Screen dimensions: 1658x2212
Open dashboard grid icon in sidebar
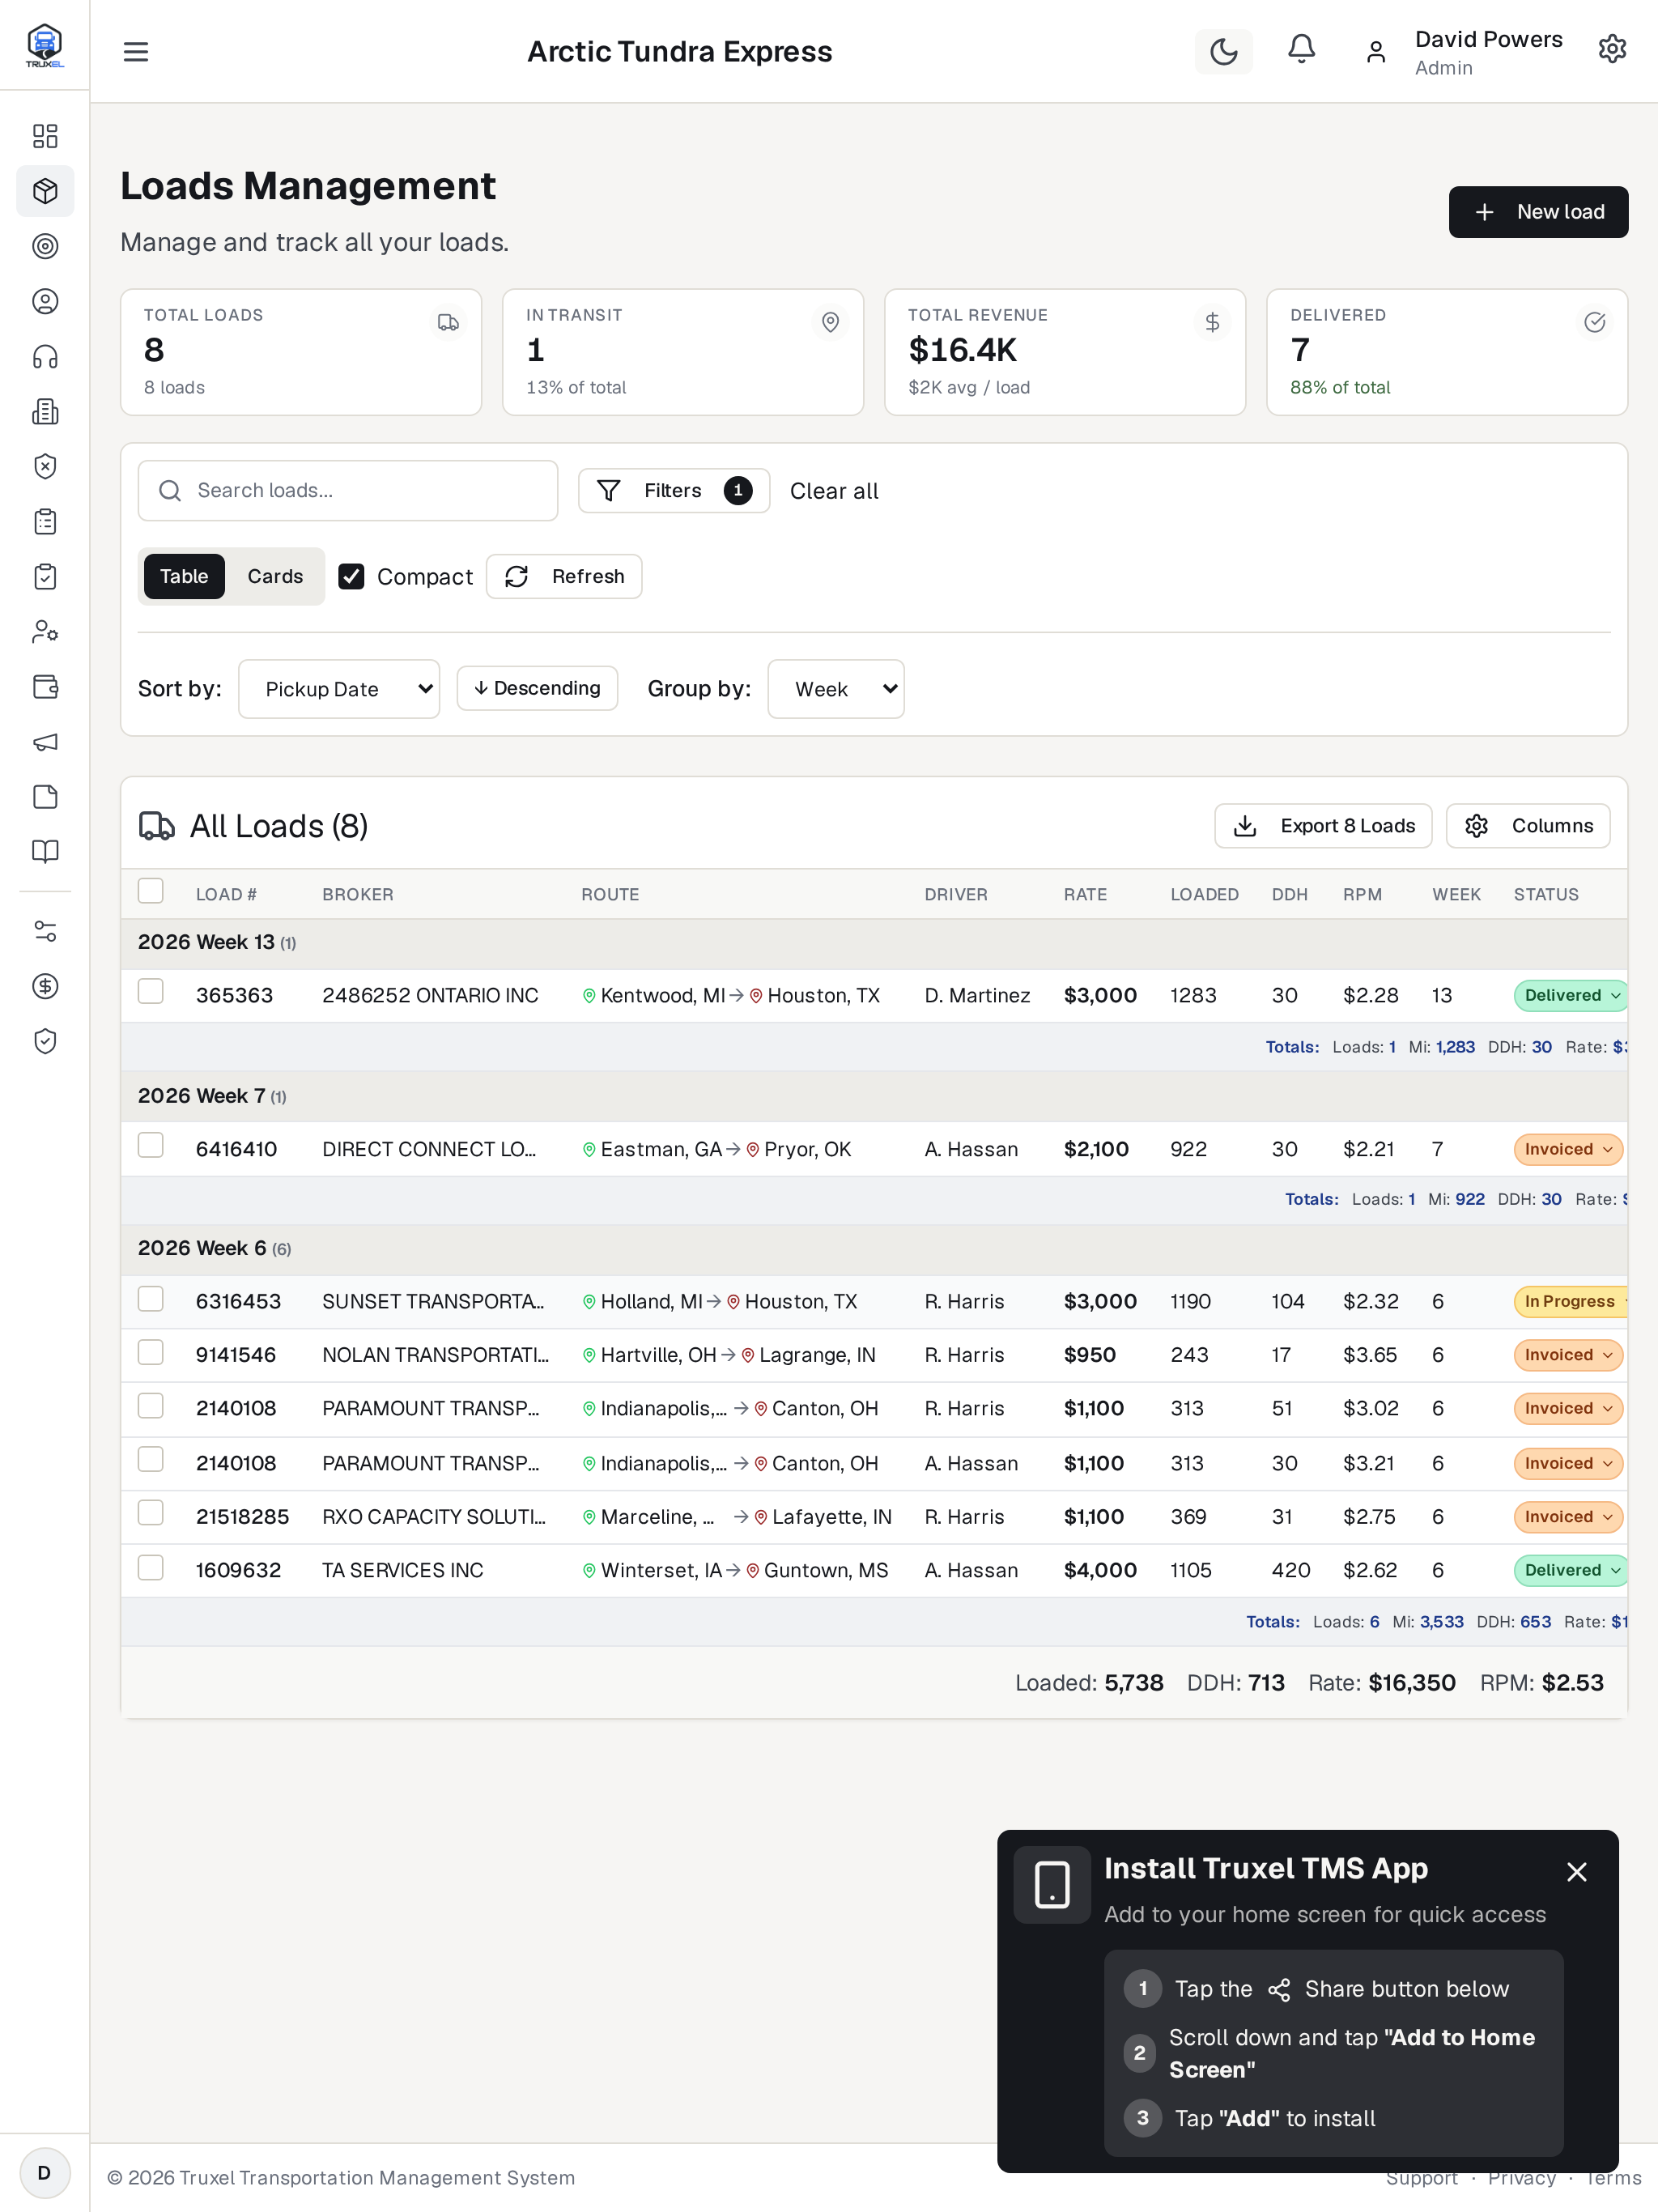45,136
